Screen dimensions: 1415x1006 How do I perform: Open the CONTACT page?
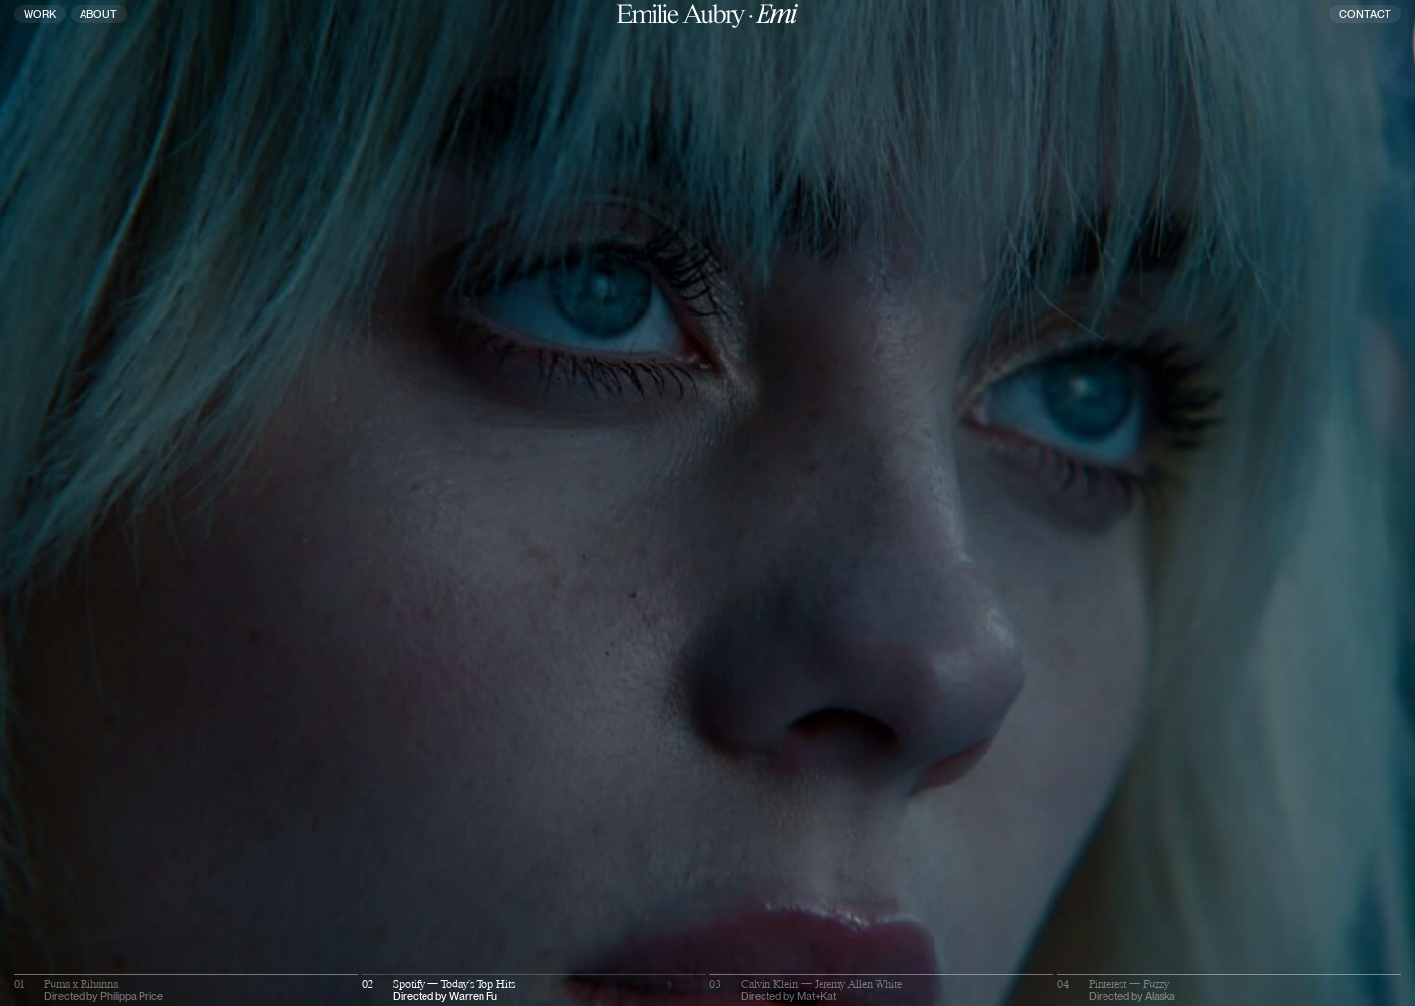tap(1365, 14)
